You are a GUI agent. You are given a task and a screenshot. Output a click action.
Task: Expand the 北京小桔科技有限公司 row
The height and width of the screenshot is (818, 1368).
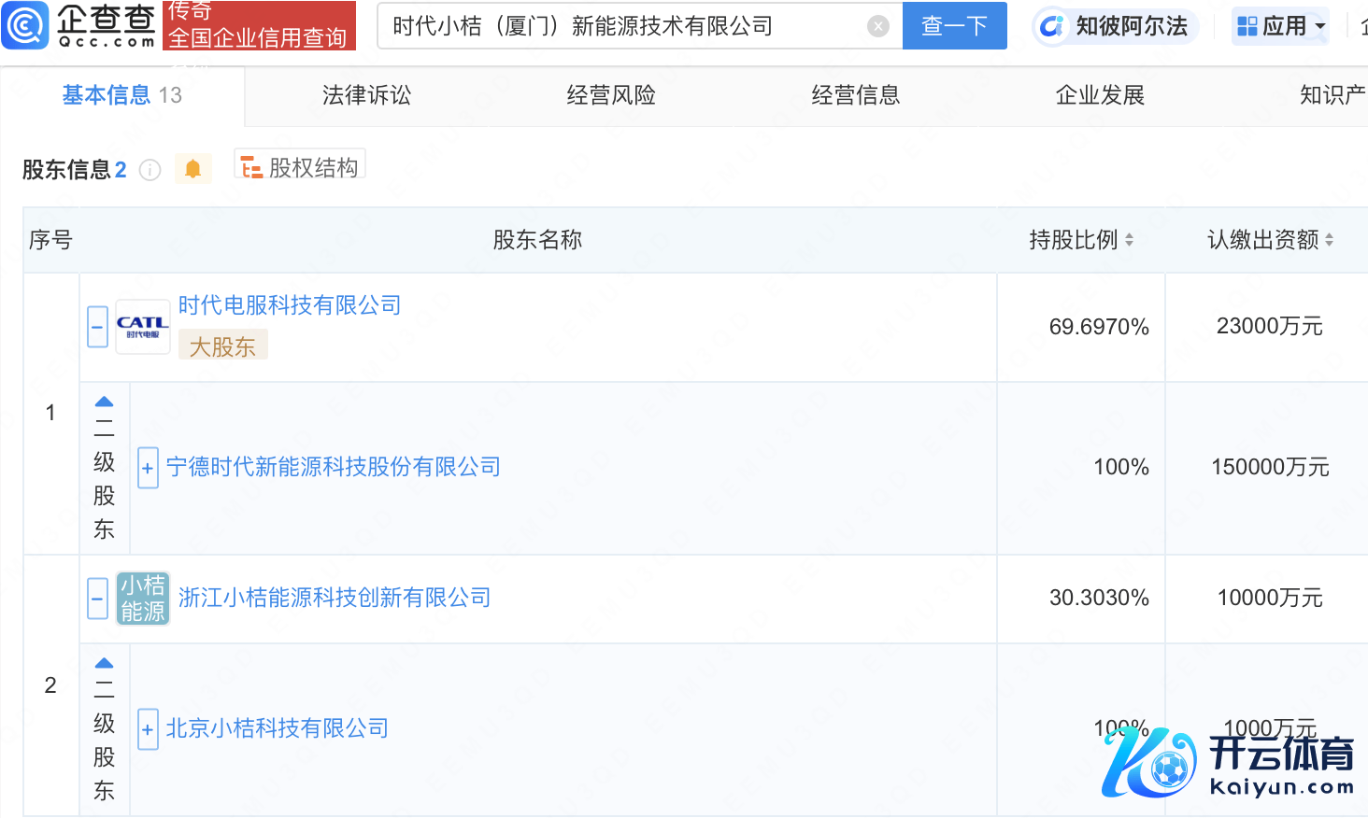[x=148, y=729]
